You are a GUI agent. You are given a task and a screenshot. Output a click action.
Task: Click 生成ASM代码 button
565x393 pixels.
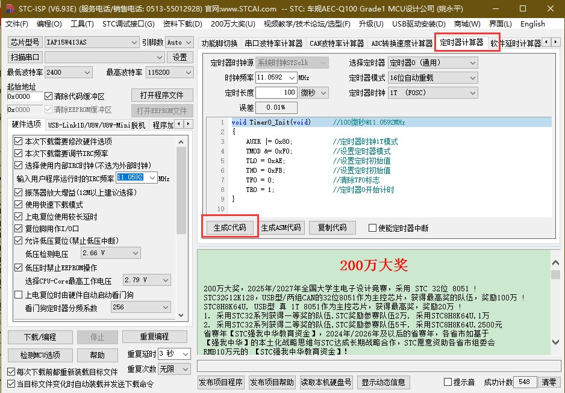coord(281,227)
